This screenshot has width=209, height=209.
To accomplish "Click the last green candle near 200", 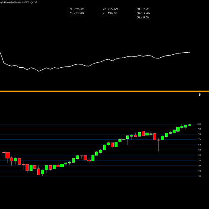I will point(190,125).
